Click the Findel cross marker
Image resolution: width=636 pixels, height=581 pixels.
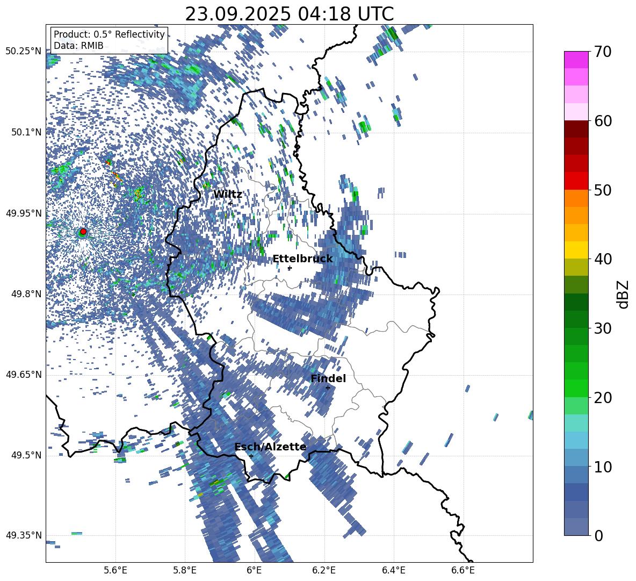pos(328,388)
